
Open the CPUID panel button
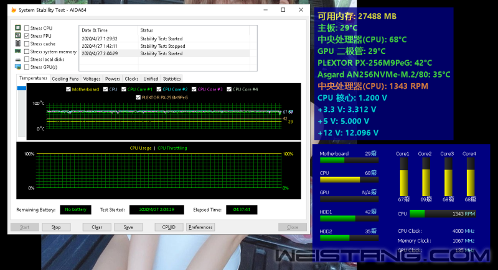coord(168,227)
